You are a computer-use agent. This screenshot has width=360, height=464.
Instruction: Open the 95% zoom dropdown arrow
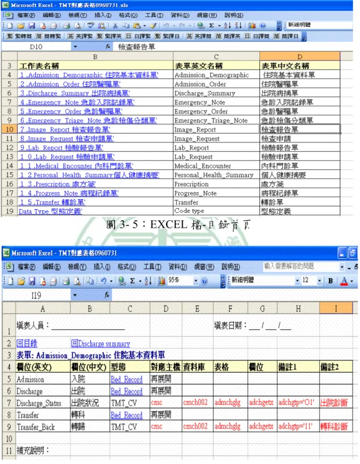[196, 281]
